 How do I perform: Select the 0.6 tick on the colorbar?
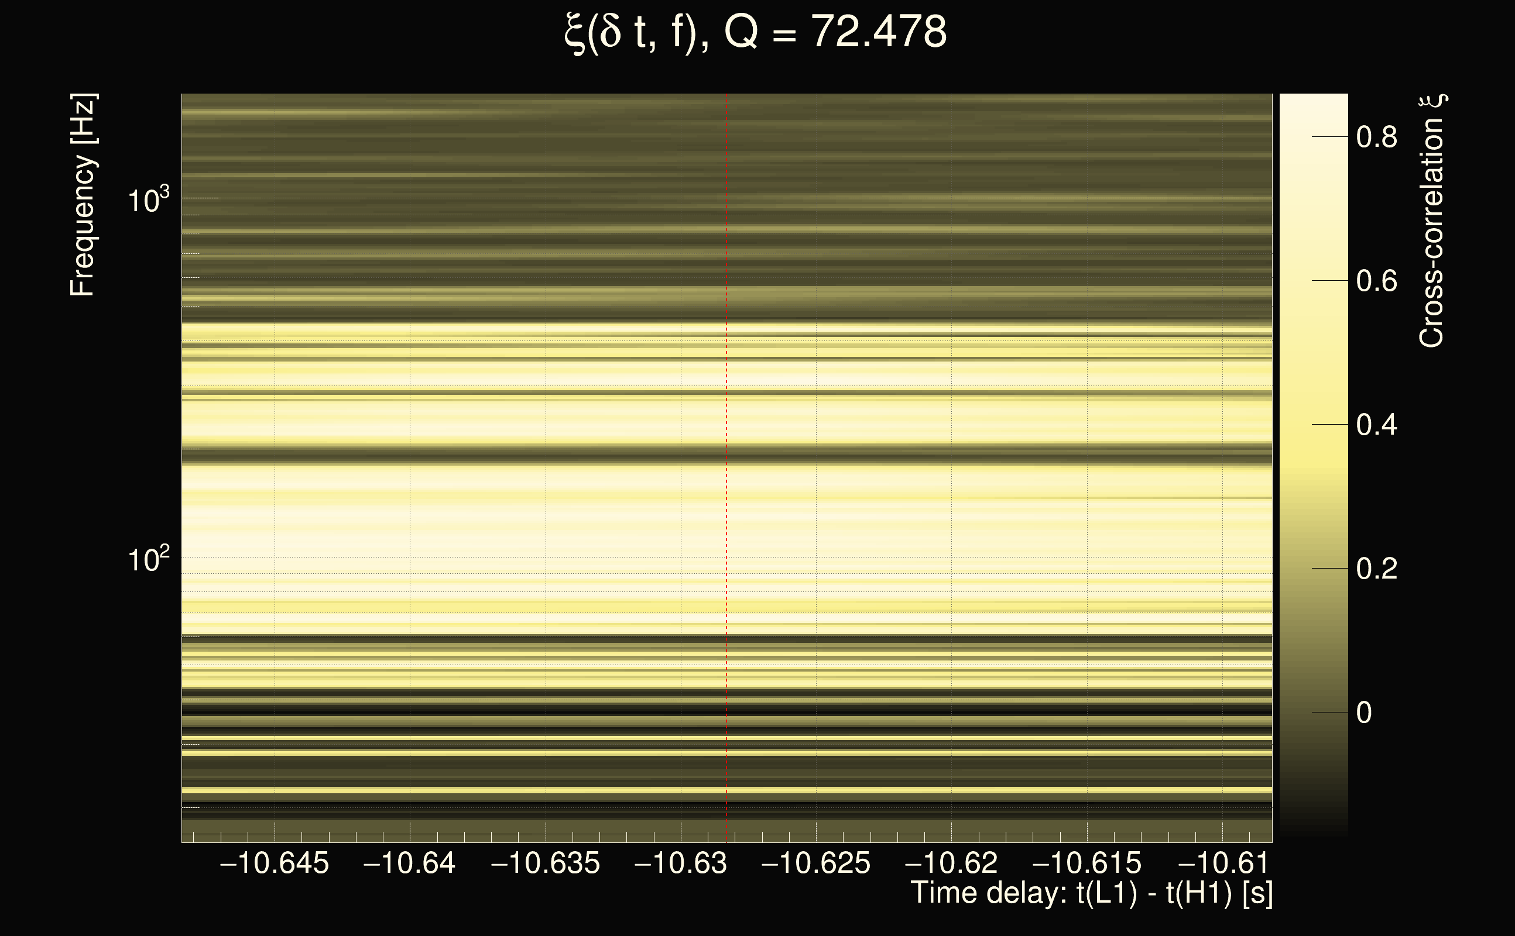[1376, 281]
